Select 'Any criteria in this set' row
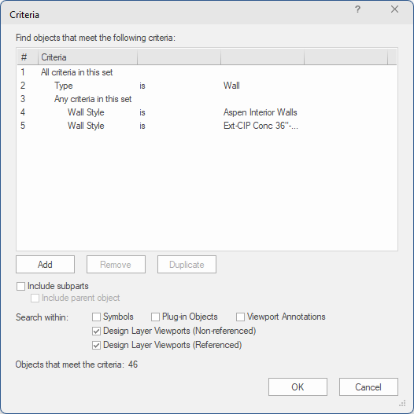The width and height of the screenshot is (414, 414). pyautogui.click(x=207, y=99)
